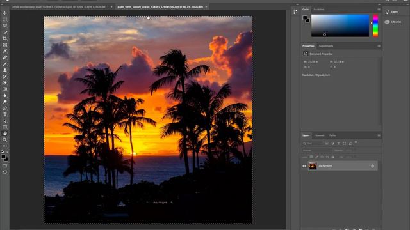Open the layer Opacity dropdown
Image resolution: width=410 pixels, height=230 pixels.
350,151
